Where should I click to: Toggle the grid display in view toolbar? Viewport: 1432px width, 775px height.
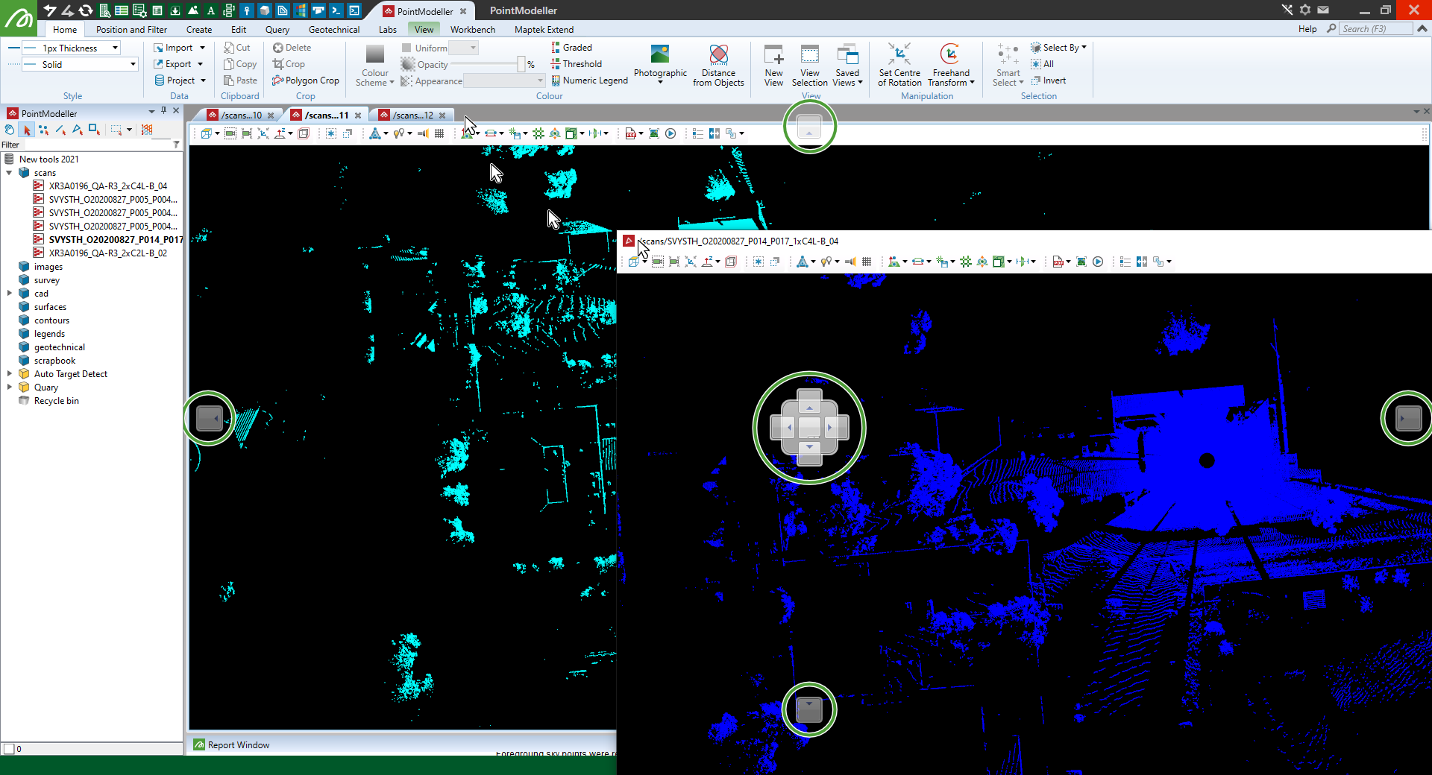(x=439, y=133)
